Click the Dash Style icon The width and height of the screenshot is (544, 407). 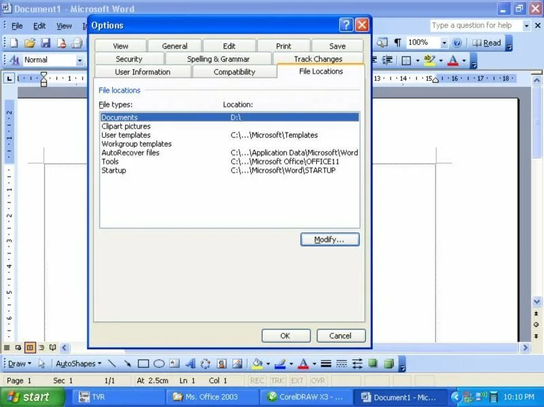pos(341,364)
